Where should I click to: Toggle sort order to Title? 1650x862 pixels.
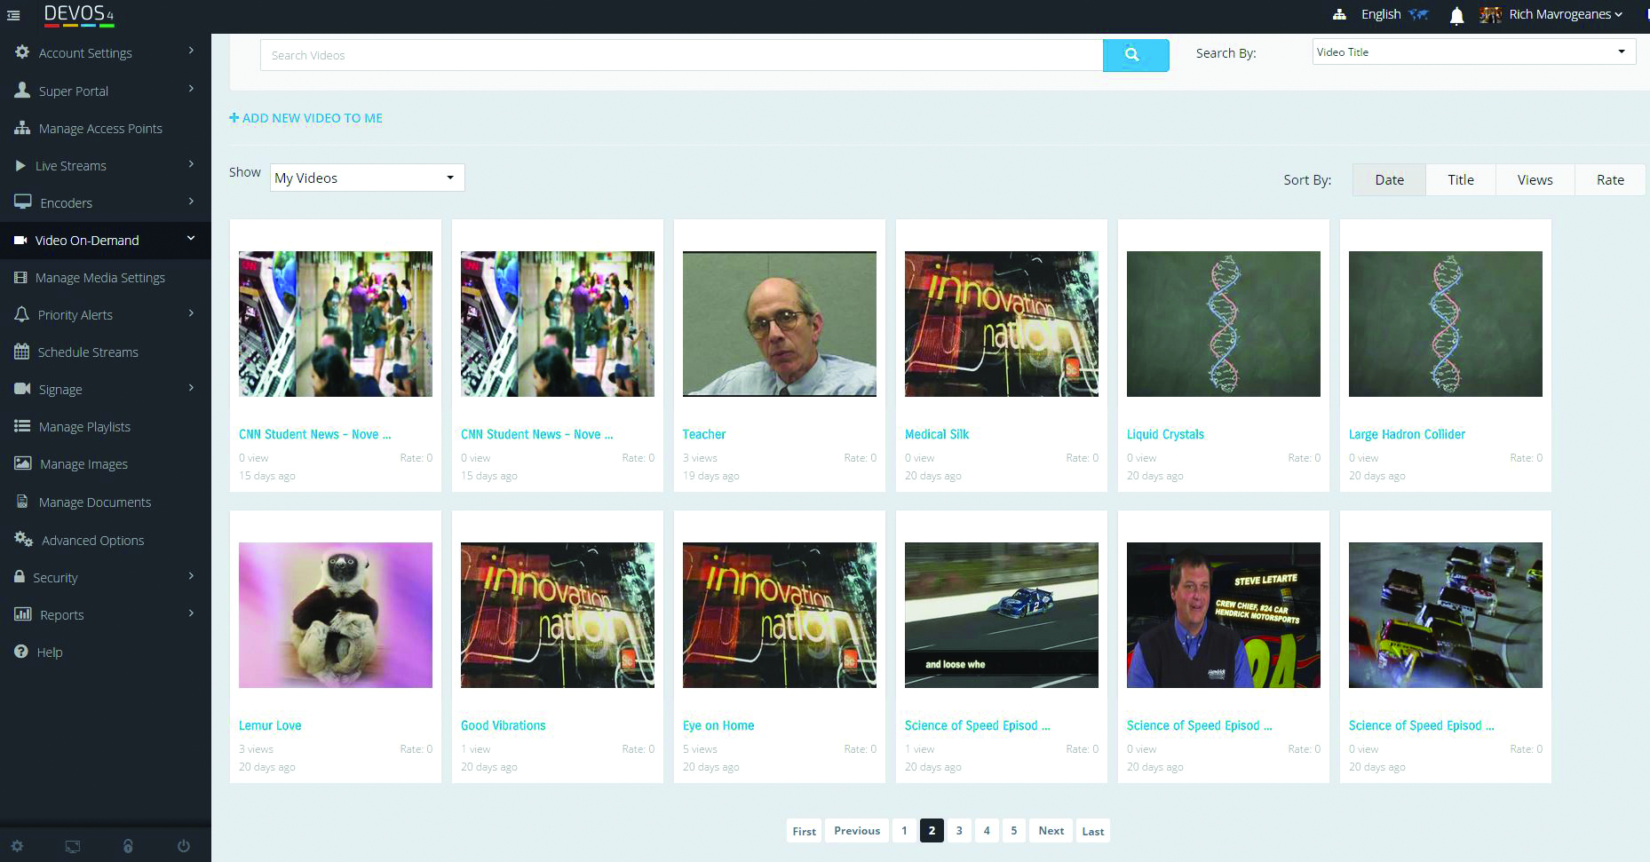point(1460,179)
